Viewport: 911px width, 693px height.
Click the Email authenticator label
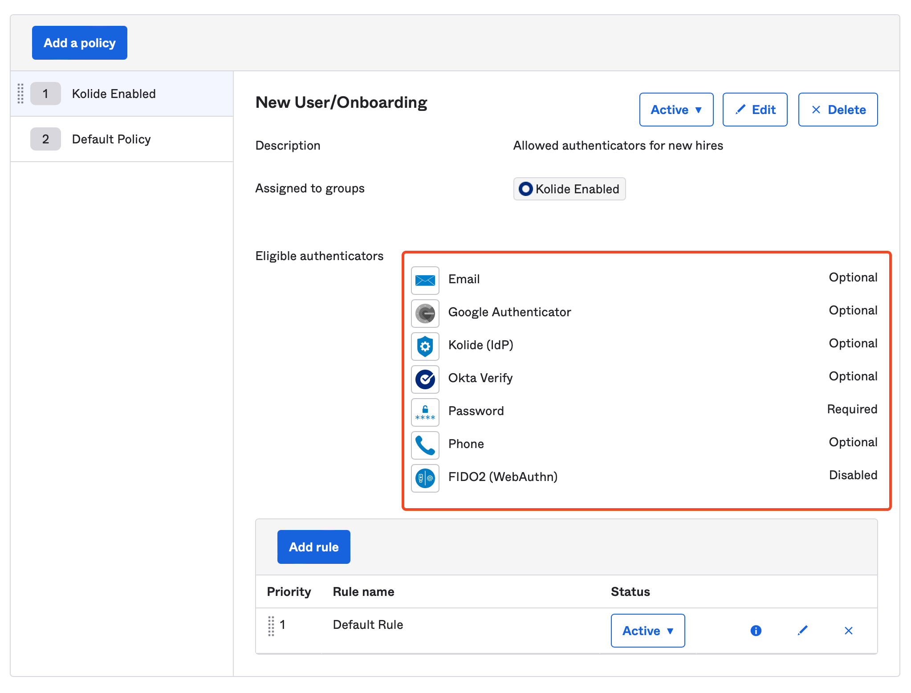(464, 279)
